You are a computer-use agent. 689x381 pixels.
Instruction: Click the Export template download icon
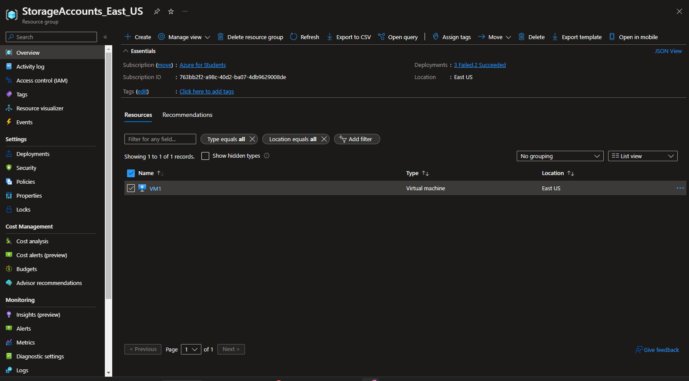coord(555,37)
